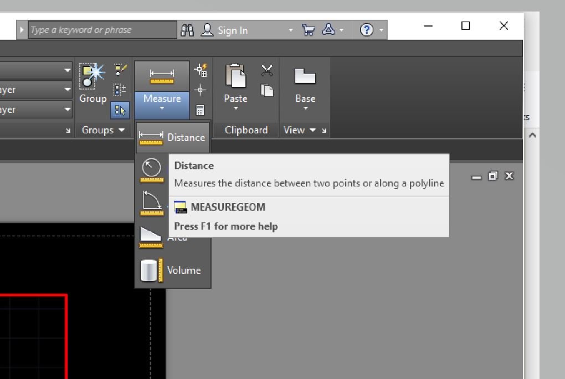565x379 pixels.
Task: Open the Quick Calculator icon
Action: pos(201,110)
